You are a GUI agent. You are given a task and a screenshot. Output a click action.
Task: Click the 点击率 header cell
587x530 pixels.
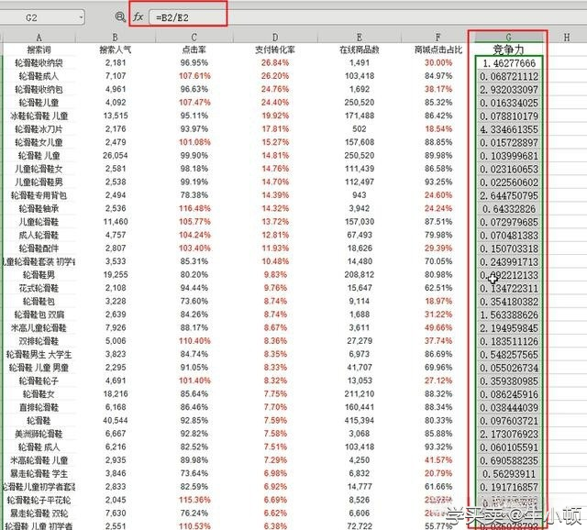tap(195, 50)
